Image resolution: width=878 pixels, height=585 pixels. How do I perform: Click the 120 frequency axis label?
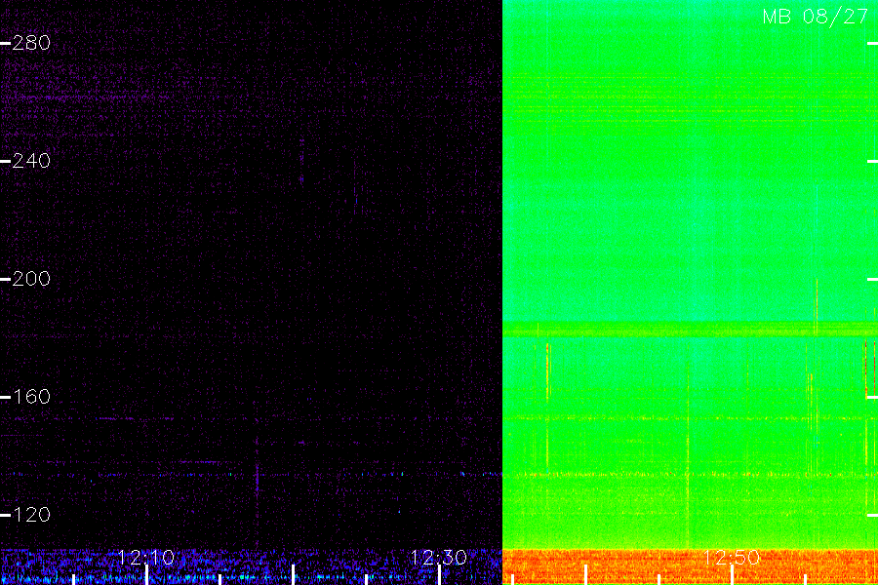coord(31,514)
